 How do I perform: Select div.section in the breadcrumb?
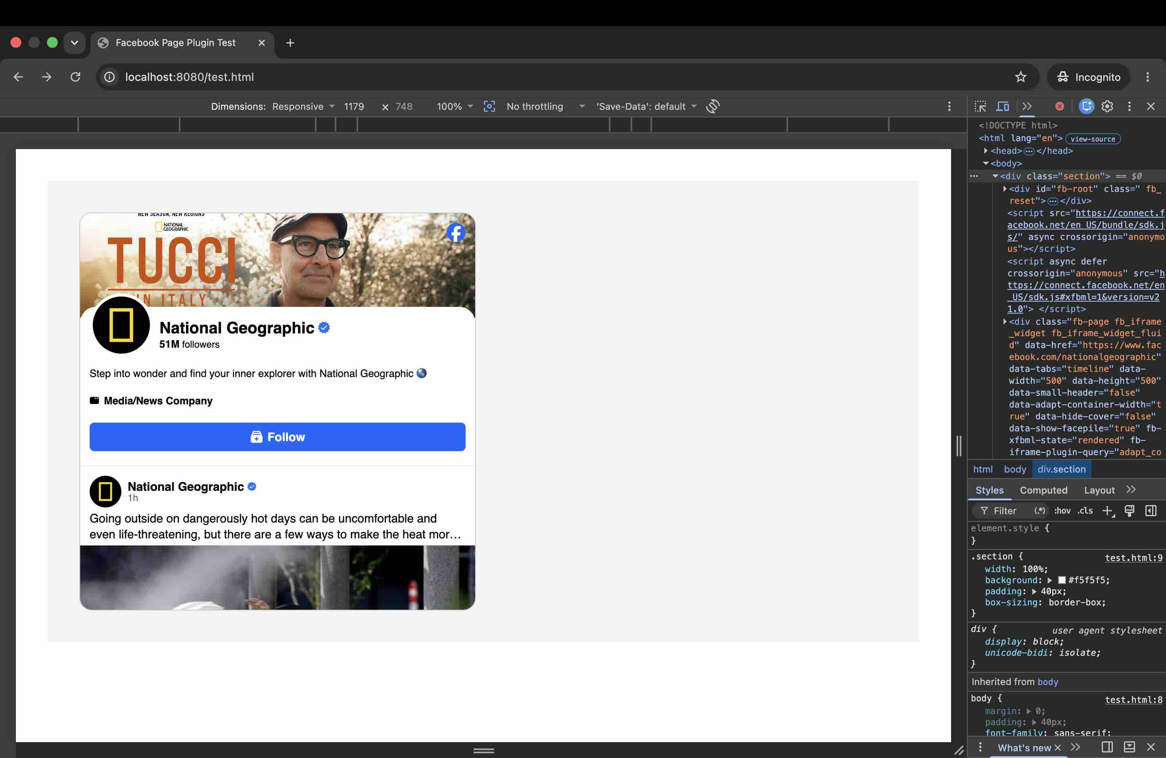1061,469
